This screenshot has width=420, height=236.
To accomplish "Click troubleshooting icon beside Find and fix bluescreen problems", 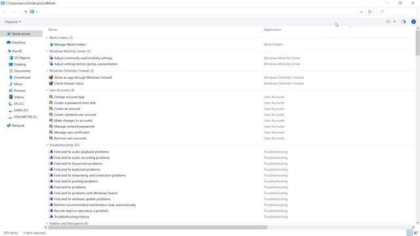I will pos(51,163).
